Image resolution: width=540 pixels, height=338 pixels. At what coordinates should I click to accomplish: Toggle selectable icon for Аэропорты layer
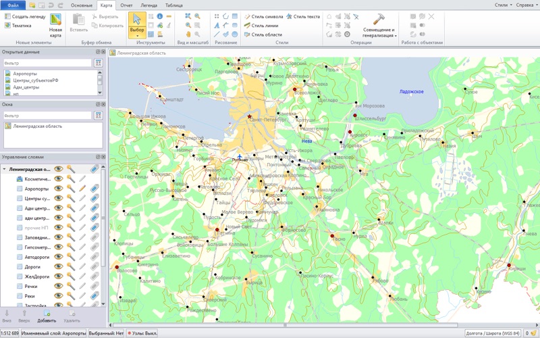[x=71, y=189]
